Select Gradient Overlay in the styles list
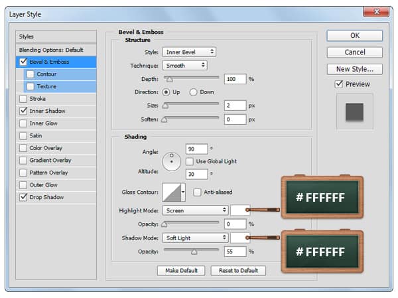 50,160
